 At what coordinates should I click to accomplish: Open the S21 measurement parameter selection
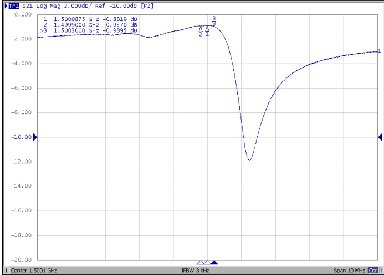[27, 6]
